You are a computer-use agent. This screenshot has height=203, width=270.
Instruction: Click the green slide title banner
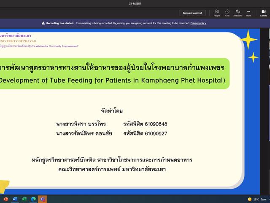(114, 74)
